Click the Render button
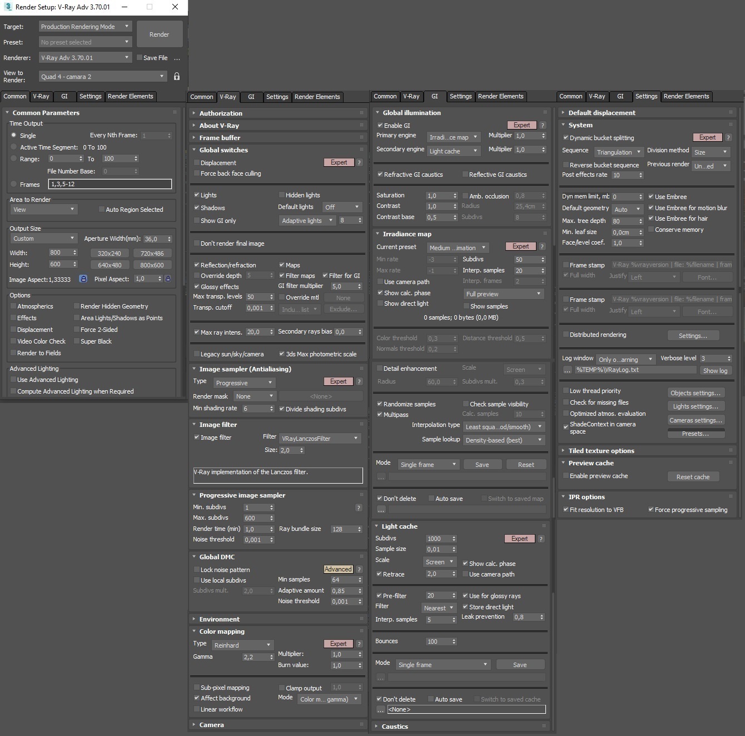 point(160,34)
